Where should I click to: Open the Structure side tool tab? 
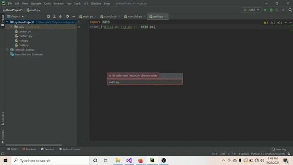coord(3,119)
